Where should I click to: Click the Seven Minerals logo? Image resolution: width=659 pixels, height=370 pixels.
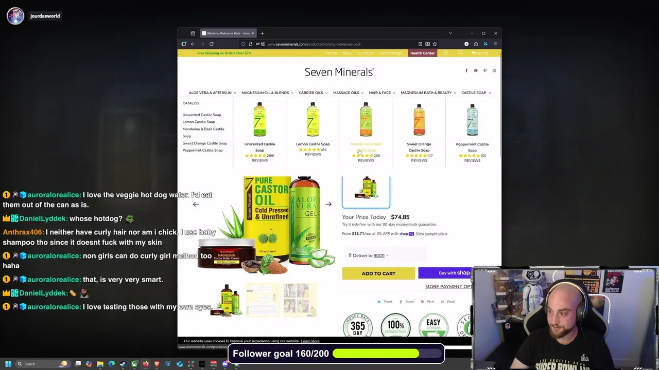(339, 72)
